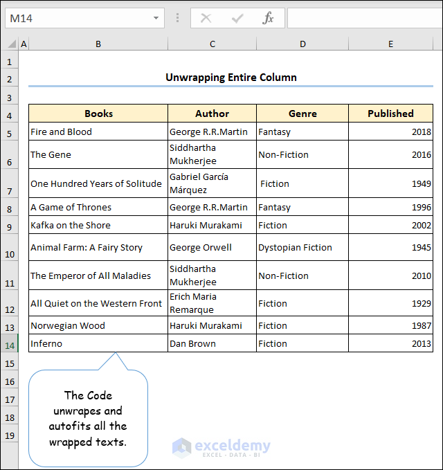Select row 10 header
This screenshot has height=470, width=443.
(x=9, y=247)
